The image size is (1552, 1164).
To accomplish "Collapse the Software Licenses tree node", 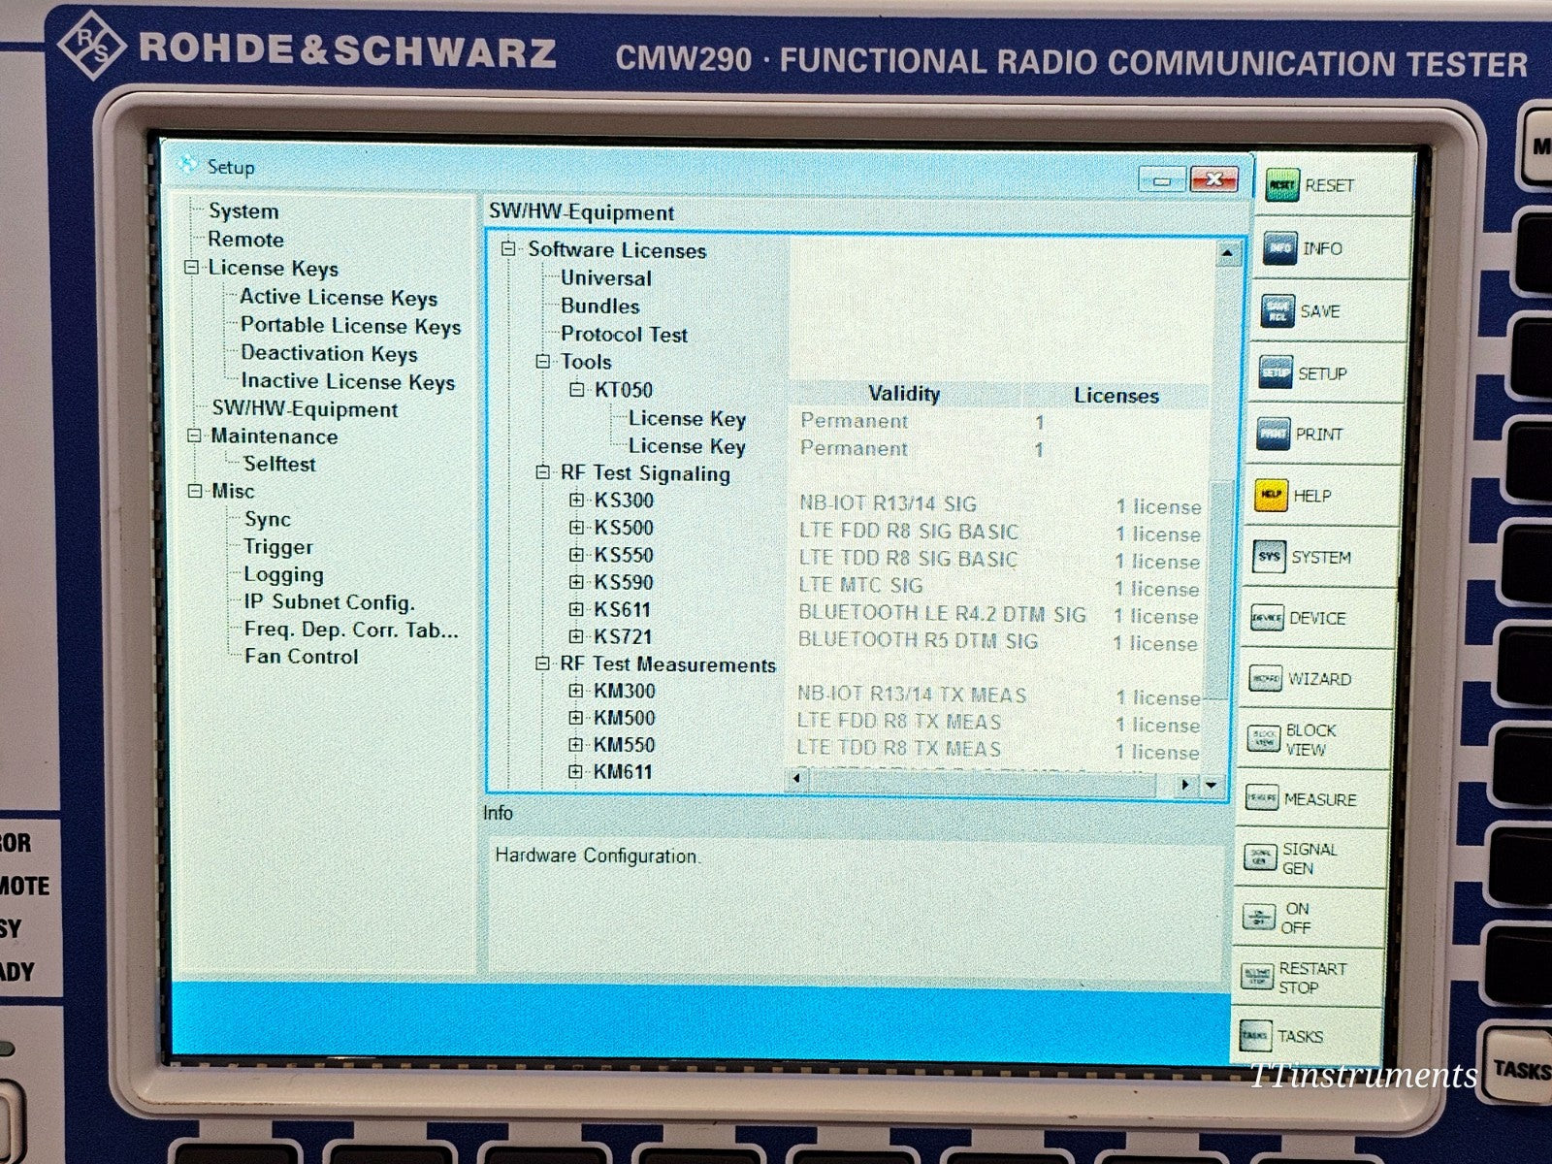I will coord(508,250).
